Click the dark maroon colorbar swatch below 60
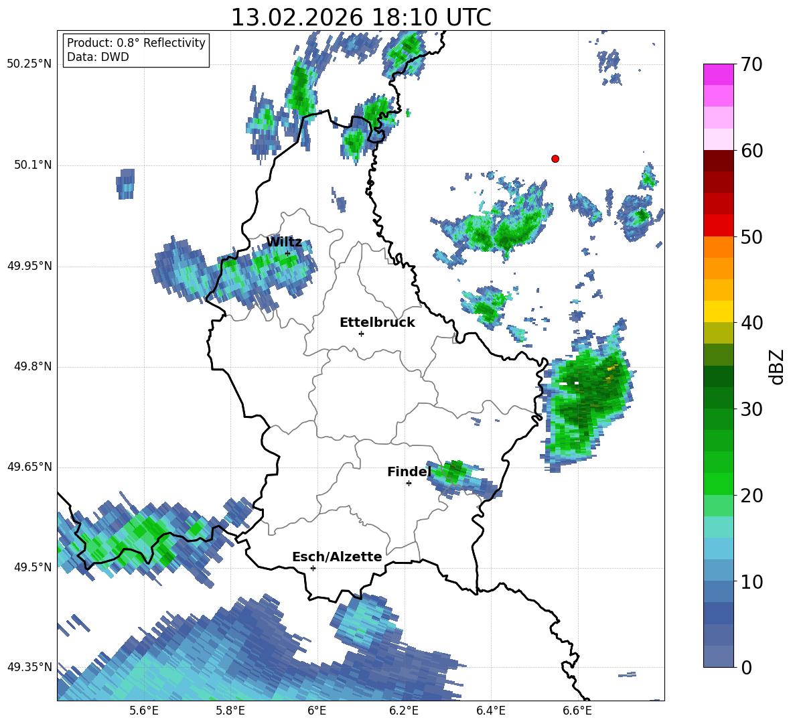The image size is (793, 724). tap(718, 161)
